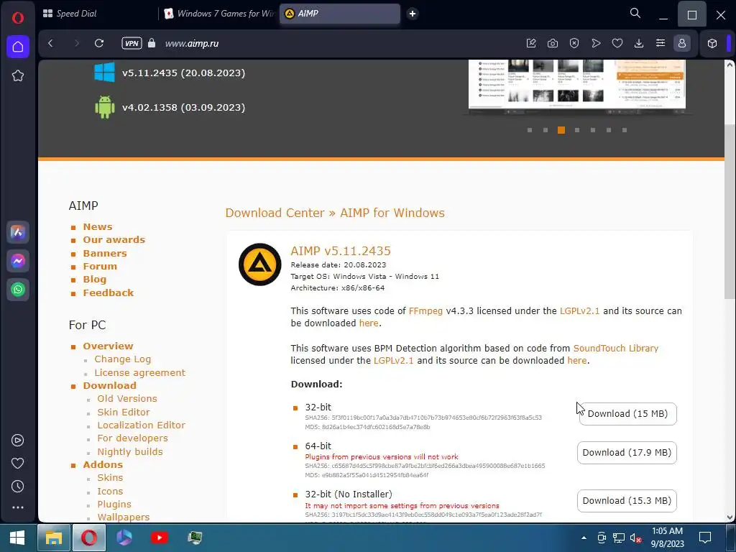Click the muted volume tray icon
Viewport: 736px width, 552px height.
click(636, 538)
